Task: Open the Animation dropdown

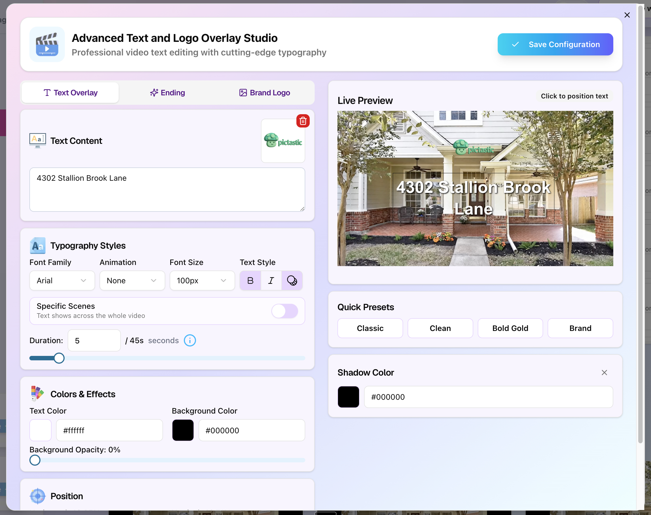Action: [x=132, y=281]
